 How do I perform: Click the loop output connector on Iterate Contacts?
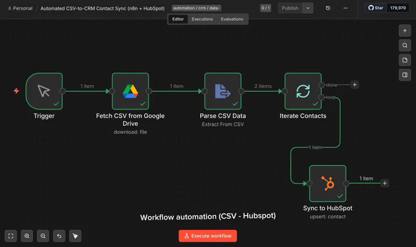[322, 97]
